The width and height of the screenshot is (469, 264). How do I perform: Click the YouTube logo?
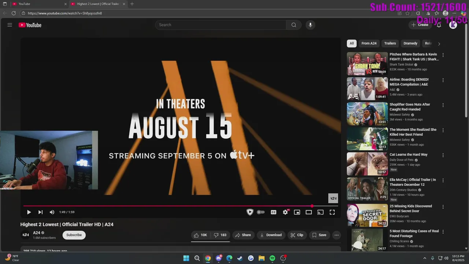(x=30, y=25)
